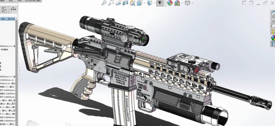Restore the Previous View

coord(118,3)
